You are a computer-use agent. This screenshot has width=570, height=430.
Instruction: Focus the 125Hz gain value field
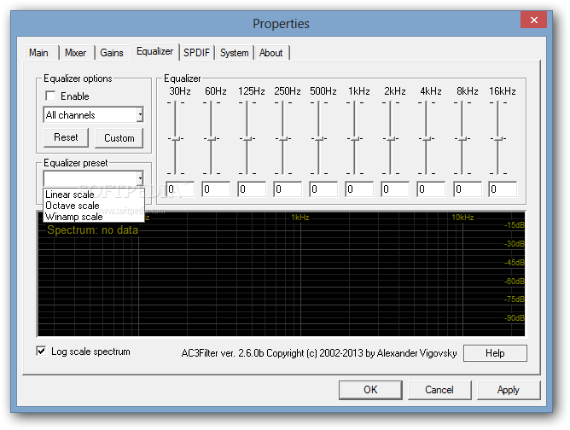click(x=252, y=189)
